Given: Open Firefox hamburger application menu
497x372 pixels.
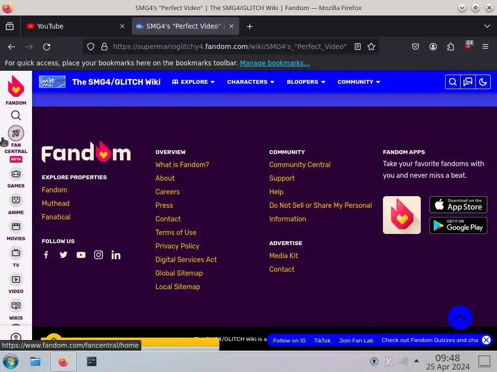Looking at the screenshot, I should [x=485, y=46].
